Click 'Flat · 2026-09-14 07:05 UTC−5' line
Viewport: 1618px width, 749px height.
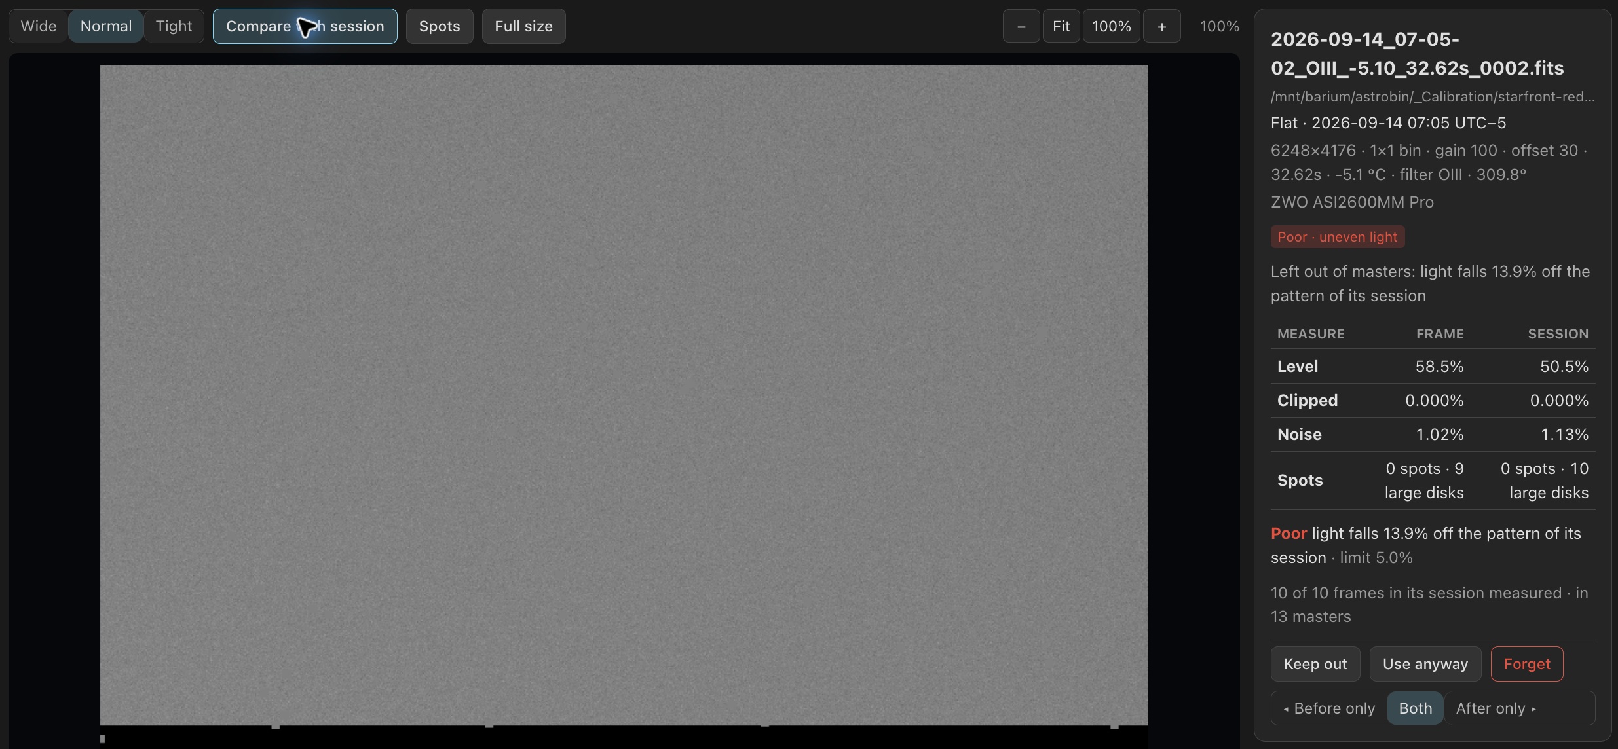click(x=1388, y=123)
